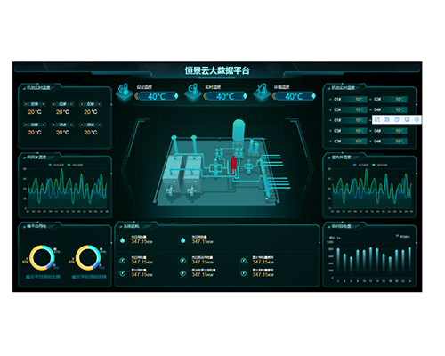Click the red component in 3D model
The width and height of the screenshot is (445, 356).
[233, 165]
